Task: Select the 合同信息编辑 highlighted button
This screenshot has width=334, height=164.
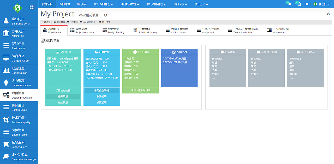Action: [x=102, y=90]
